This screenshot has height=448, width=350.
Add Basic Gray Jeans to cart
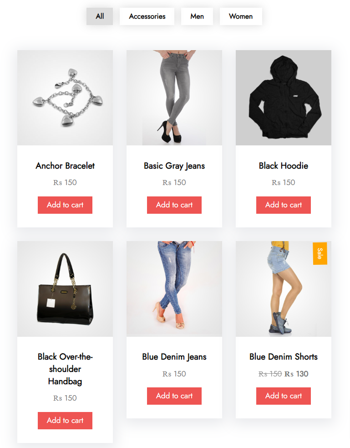point(174,205)
